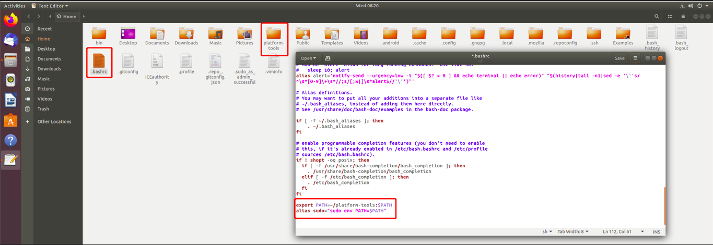The width and height of the screenshot is (713, 245).
Task: Save the .bashrc document
Action: coord(620,58)
